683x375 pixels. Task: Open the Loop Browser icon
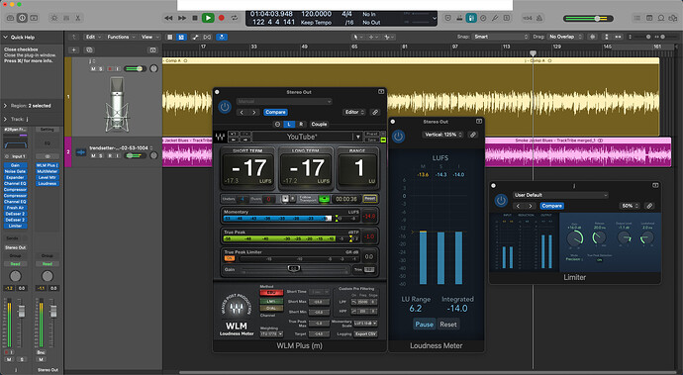coord(661,18)
